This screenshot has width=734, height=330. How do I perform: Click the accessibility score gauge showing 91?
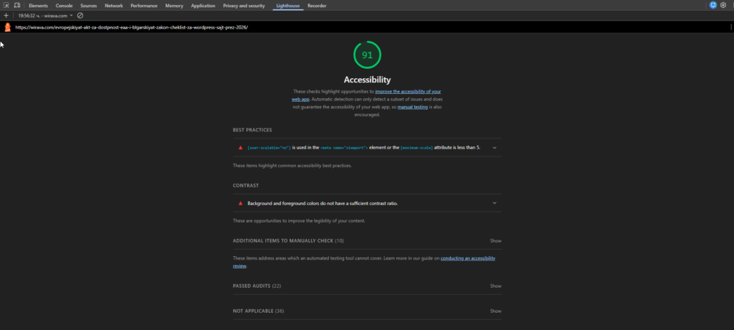pyautogui.click(x=367, y=55)
